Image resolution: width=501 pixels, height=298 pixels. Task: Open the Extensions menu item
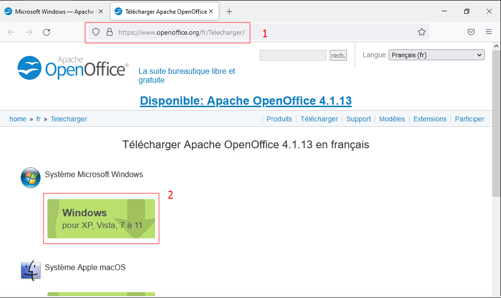coord(430,119)
